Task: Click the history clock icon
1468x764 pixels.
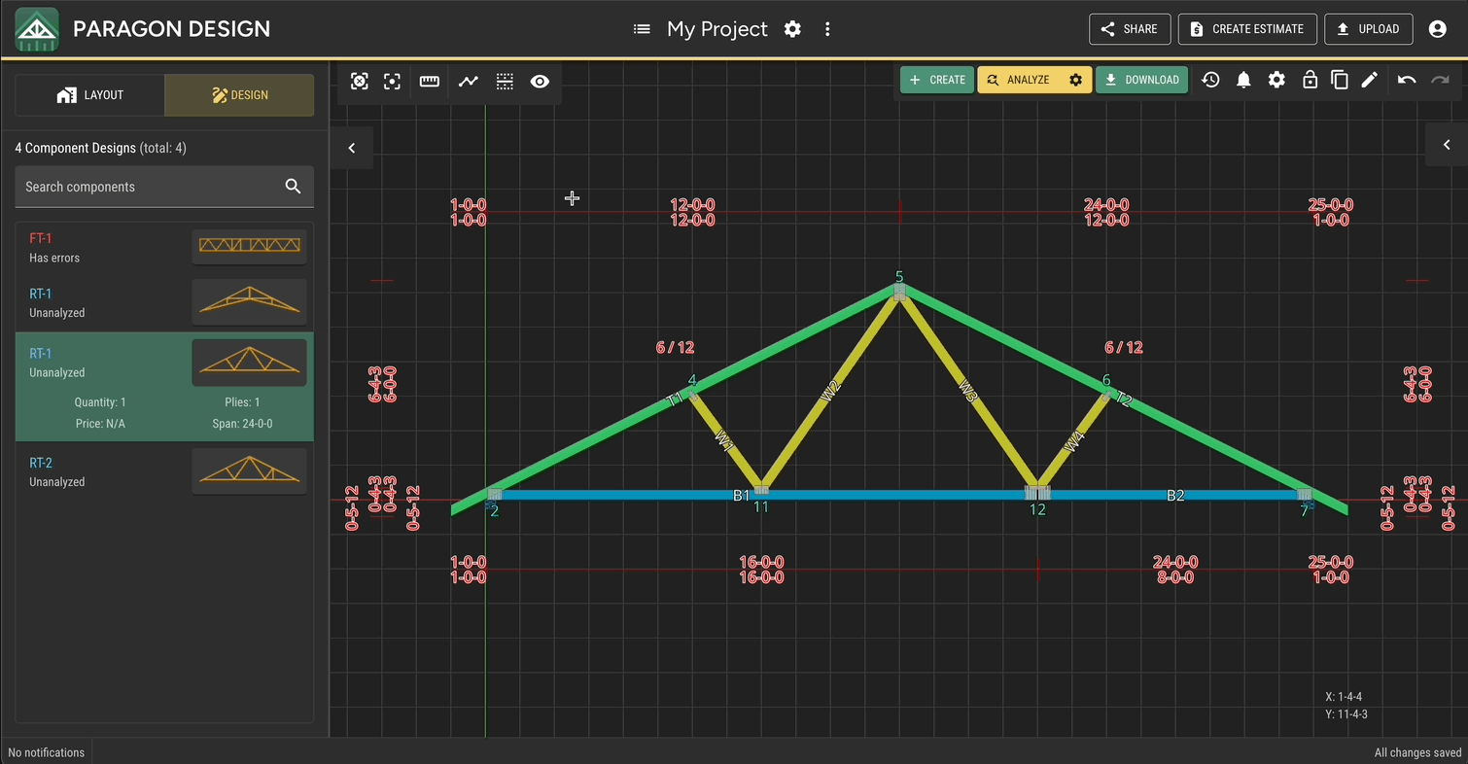Action: [x=1210, y=80]
